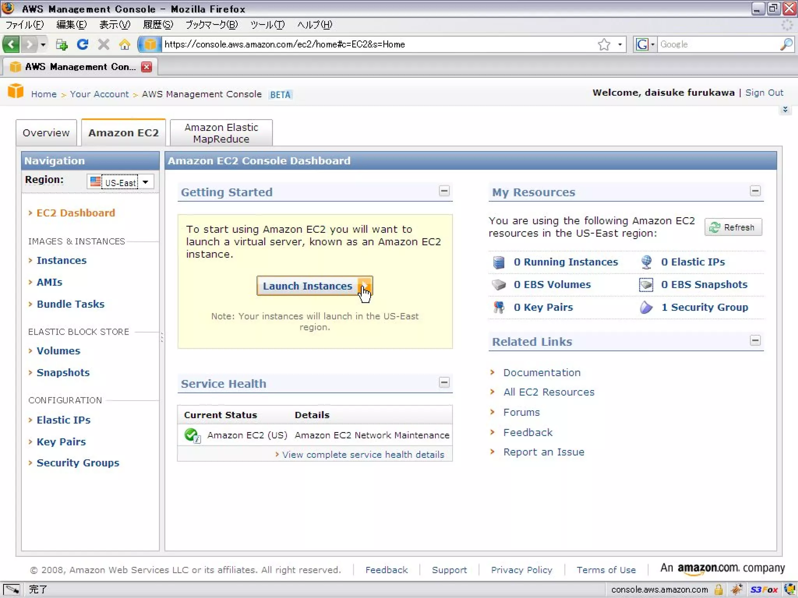Screen dimensions: 798x598
Task: Click the Key Pairs keys icon
Action: click(x=499, y=308)
